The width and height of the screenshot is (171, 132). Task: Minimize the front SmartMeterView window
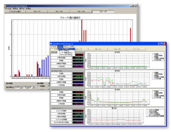pyautogui.click(x=159, y=44)
